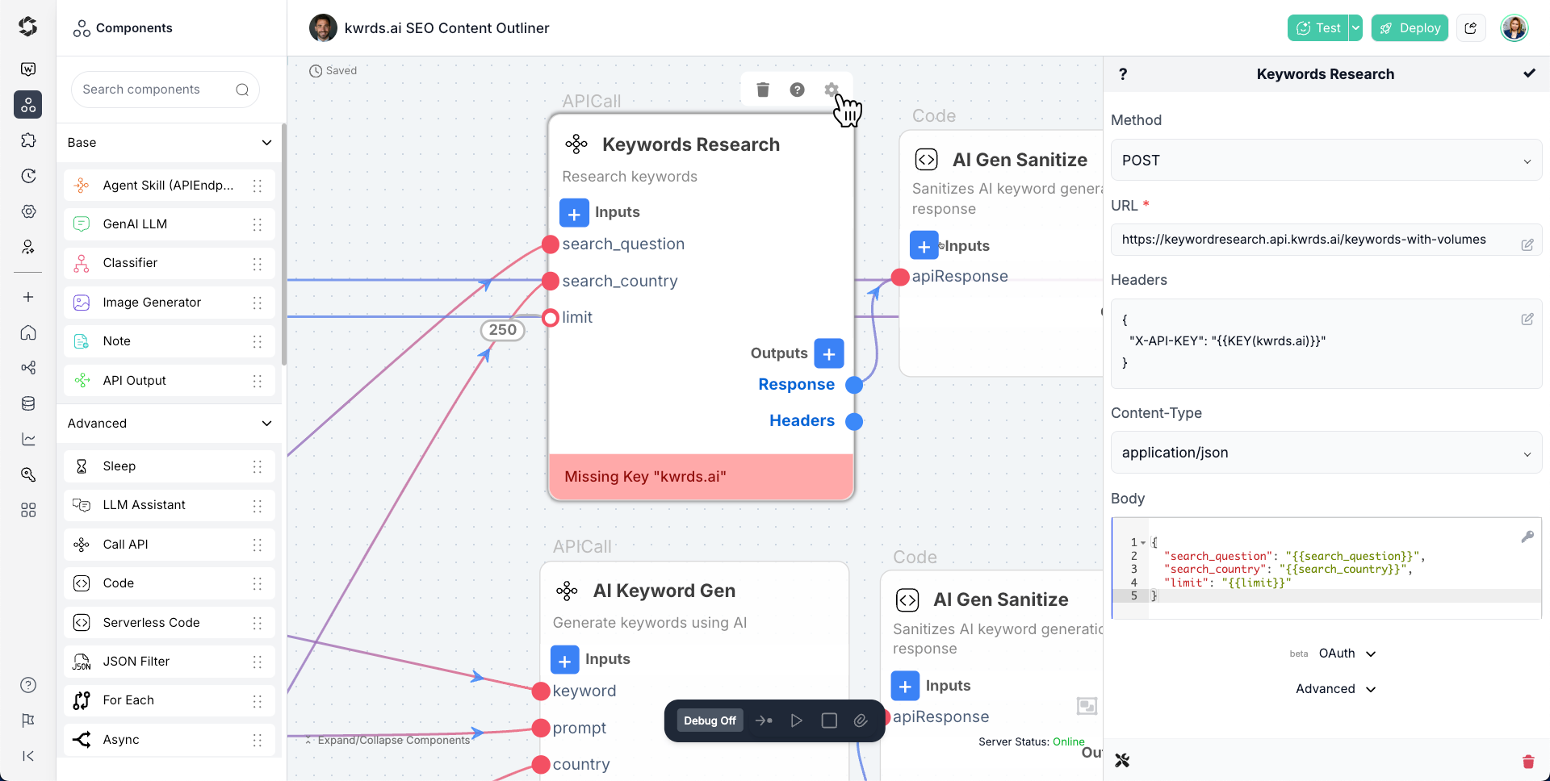Edit Headers field with pencil icon
The width and height of the screenshot is (1550, 781).
[x=1527, y=319]
